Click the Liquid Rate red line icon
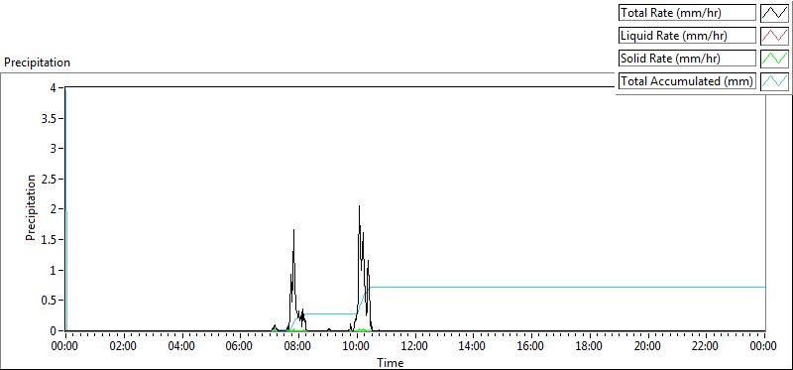Screen dimensions: 793x370 point(775,36)
